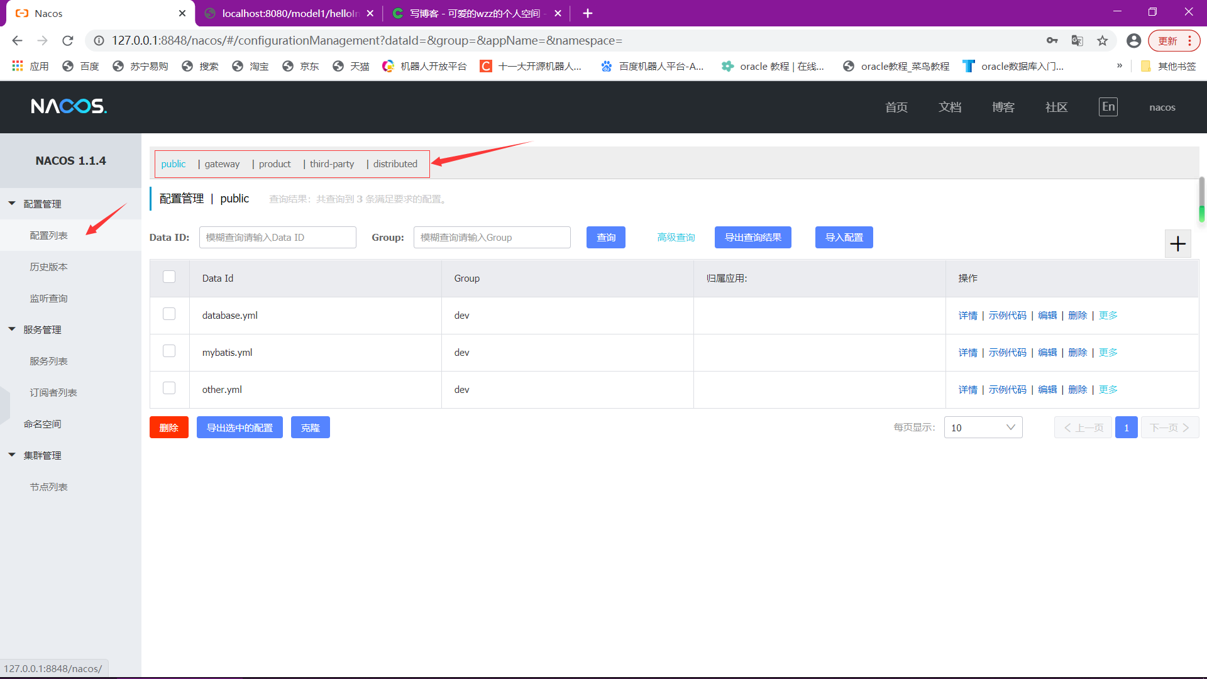Open a new browser tab with plus
This screenshot has height=679, width=1207.
pyautogui.click(x=587, y=13)
